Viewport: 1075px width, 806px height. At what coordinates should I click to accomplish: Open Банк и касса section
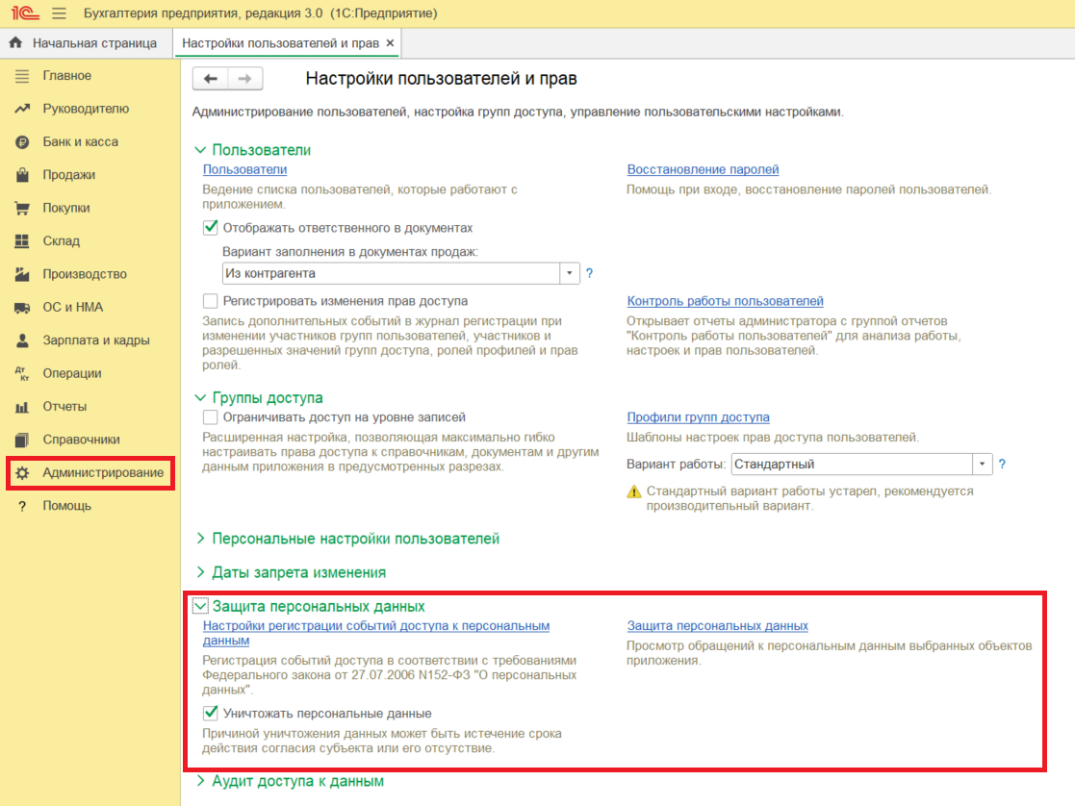80,141
